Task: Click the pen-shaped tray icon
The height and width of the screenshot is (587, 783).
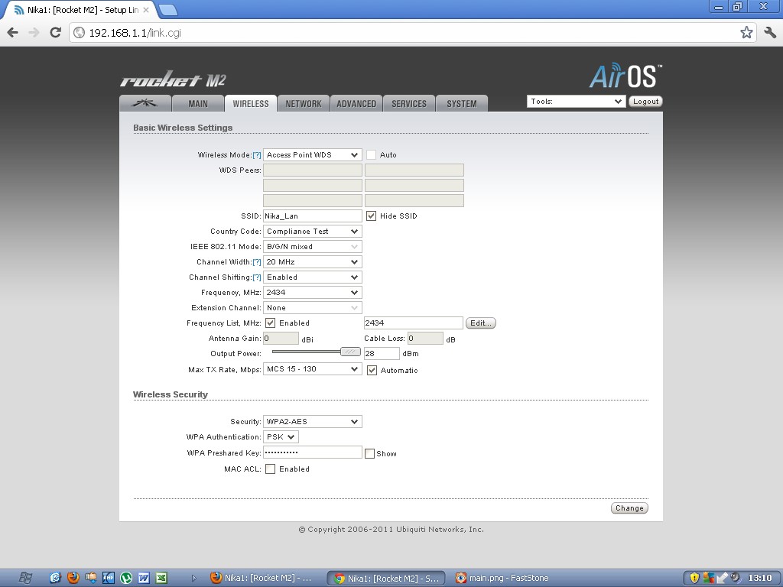Action: (722, 578)
